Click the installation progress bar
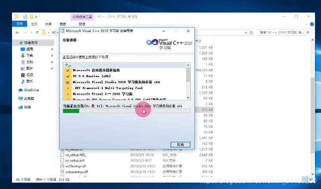The image size is (321, 189). pyautogui.click(x=127, y=111)
